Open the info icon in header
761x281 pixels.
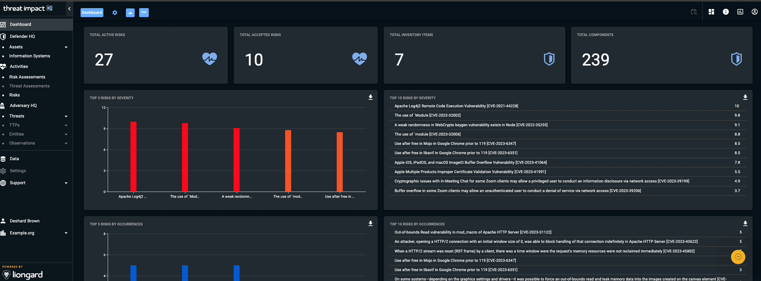726,12
